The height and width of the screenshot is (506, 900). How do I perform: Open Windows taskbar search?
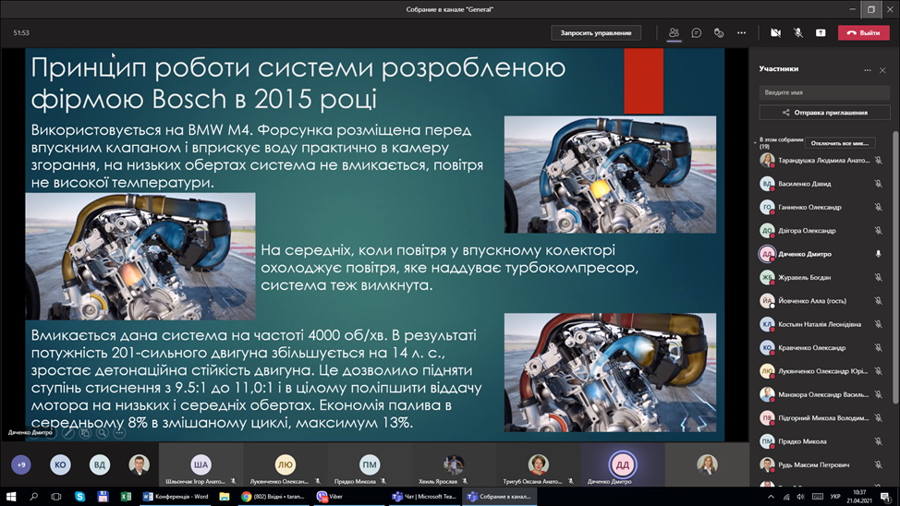coord(33,496)
